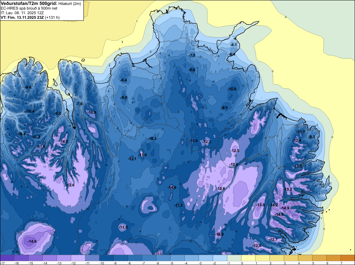Click the -9.8 temperature label

point(192,70)
